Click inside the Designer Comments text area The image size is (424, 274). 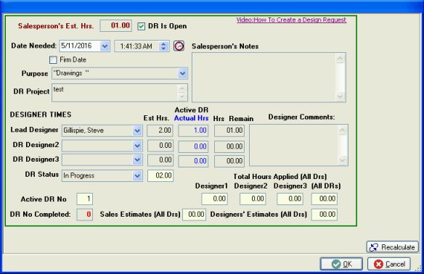(x=298, y=145)
